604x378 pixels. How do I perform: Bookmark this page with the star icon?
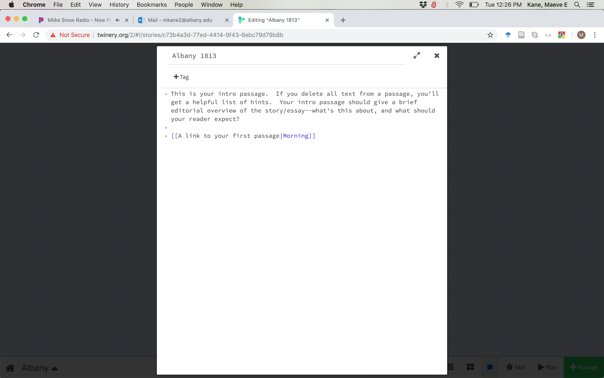point(490,35)
